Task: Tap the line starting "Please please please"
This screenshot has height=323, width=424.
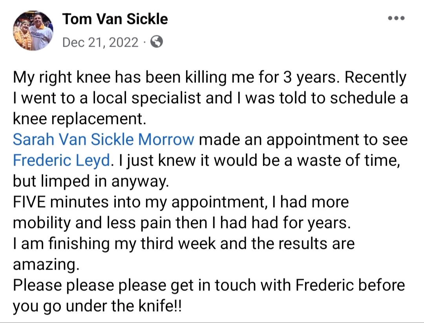Action: pos(208,285)
